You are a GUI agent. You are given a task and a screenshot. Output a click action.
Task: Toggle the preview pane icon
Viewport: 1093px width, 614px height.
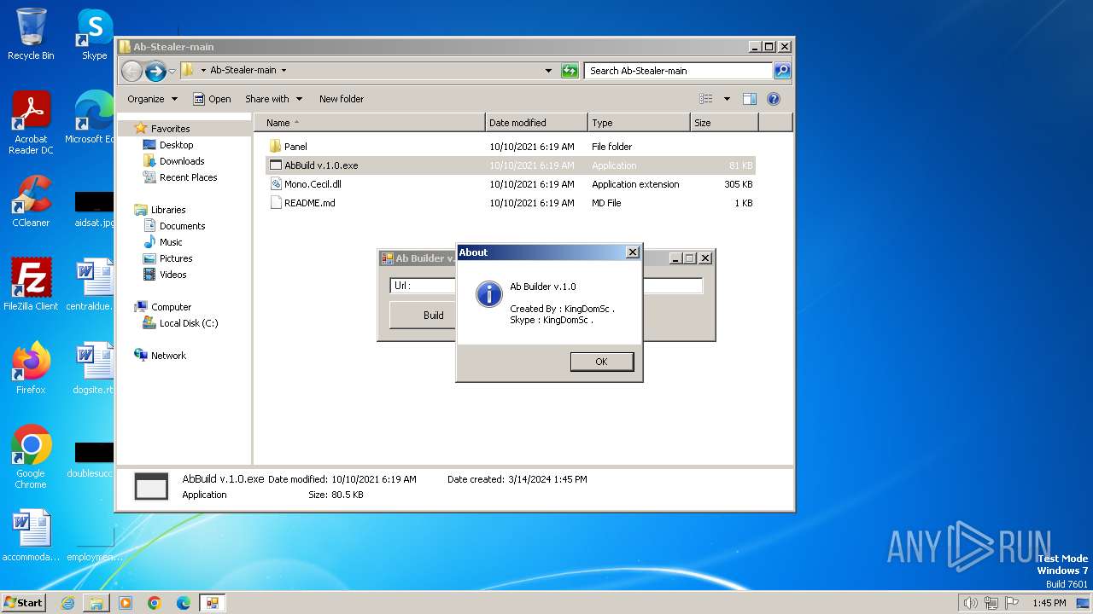pyautogui.click(x=750, y=99)
